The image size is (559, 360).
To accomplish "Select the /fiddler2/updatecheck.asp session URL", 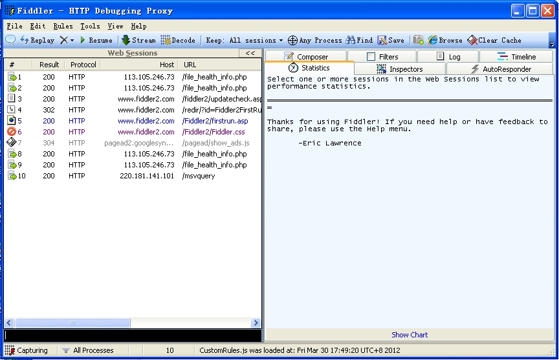I will click(x=221, y=99).
